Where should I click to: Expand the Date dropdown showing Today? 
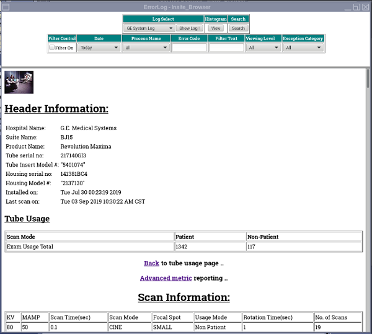[x=99, y=48]
